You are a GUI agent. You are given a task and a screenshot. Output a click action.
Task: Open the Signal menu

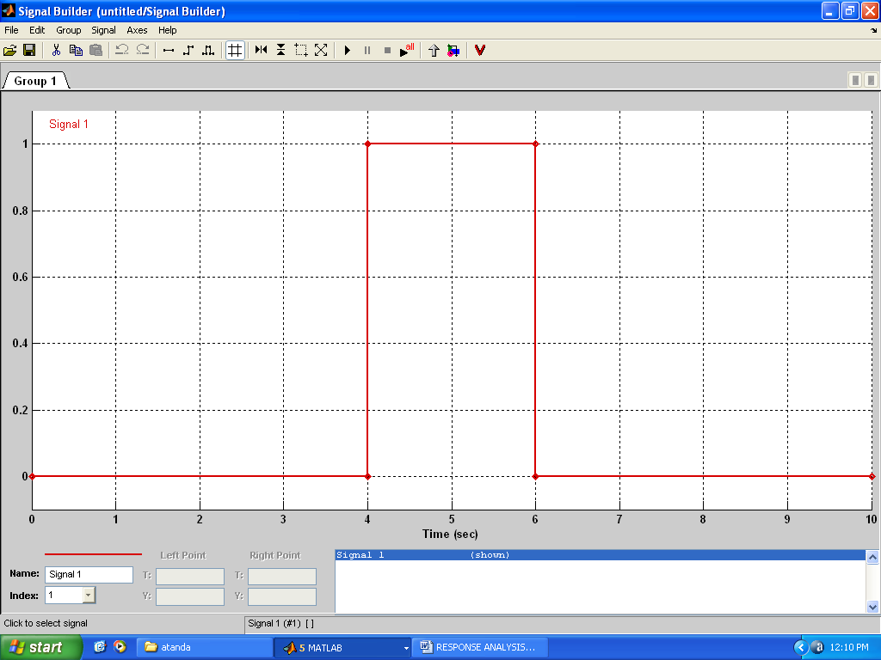tap(103, 30)
